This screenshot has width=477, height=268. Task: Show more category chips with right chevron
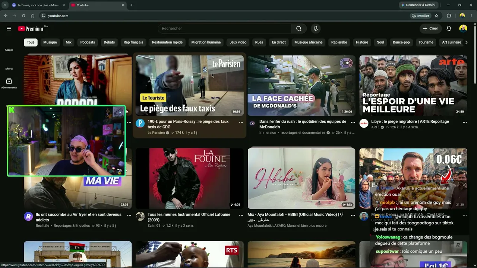(x=466, y=42)
